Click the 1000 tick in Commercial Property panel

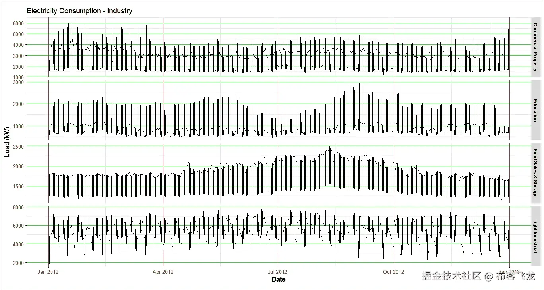click(19, 77)
